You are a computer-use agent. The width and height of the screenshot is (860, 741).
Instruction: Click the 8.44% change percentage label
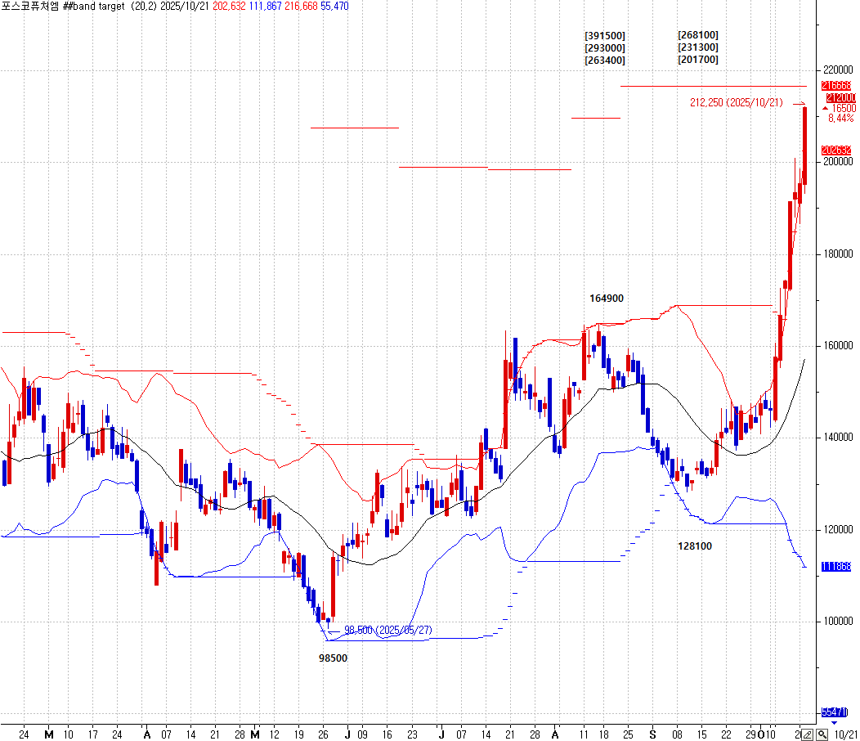[x=840, y=119]
